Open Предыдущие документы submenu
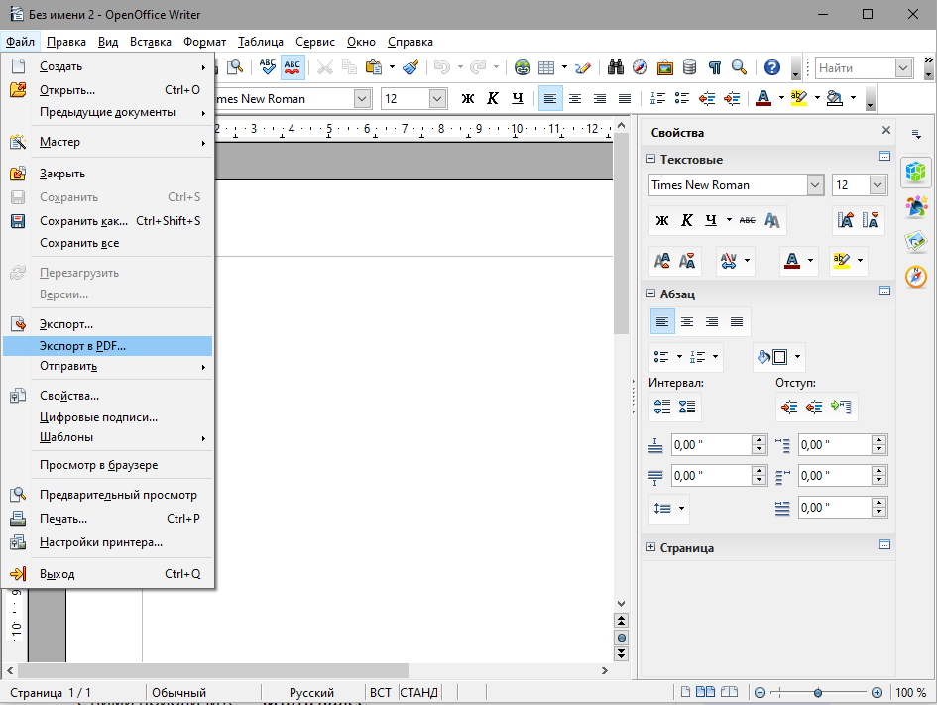 point(107,112)
